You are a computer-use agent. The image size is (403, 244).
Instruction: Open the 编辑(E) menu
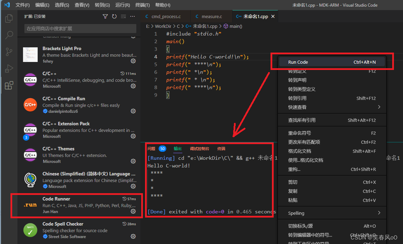(42, 5)
